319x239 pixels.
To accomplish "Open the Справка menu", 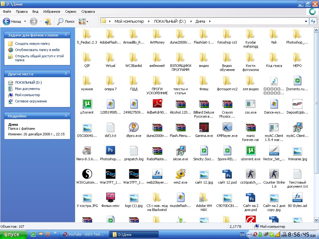I will click(88, 12).
